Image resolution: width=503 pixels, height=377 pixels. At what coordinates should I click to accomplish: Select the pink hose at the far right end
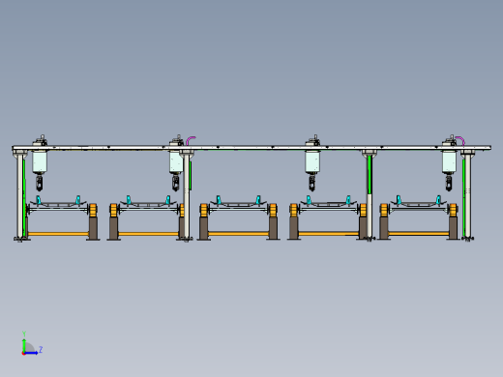460,140
